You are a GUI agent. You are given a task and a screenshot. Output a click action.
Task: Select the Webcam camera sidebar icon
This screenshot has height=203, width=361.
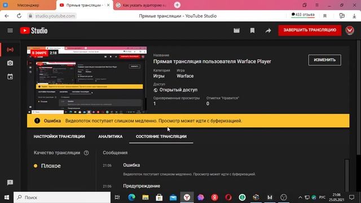[10, 63]
